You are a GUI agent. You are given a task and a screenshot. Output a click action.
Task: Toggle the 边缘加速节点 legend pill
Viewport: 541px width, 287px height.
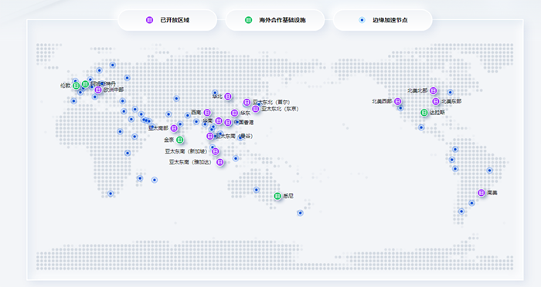click(x=383, y=20)
